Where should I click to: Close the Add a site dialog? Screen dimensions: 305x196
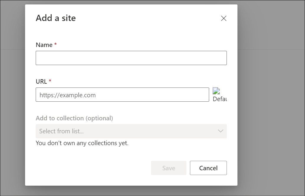click(224, 18)
